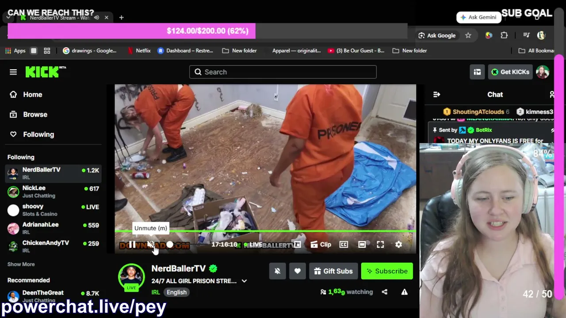
Task: Toggle closed captions in the player
Action: (344, 245)
